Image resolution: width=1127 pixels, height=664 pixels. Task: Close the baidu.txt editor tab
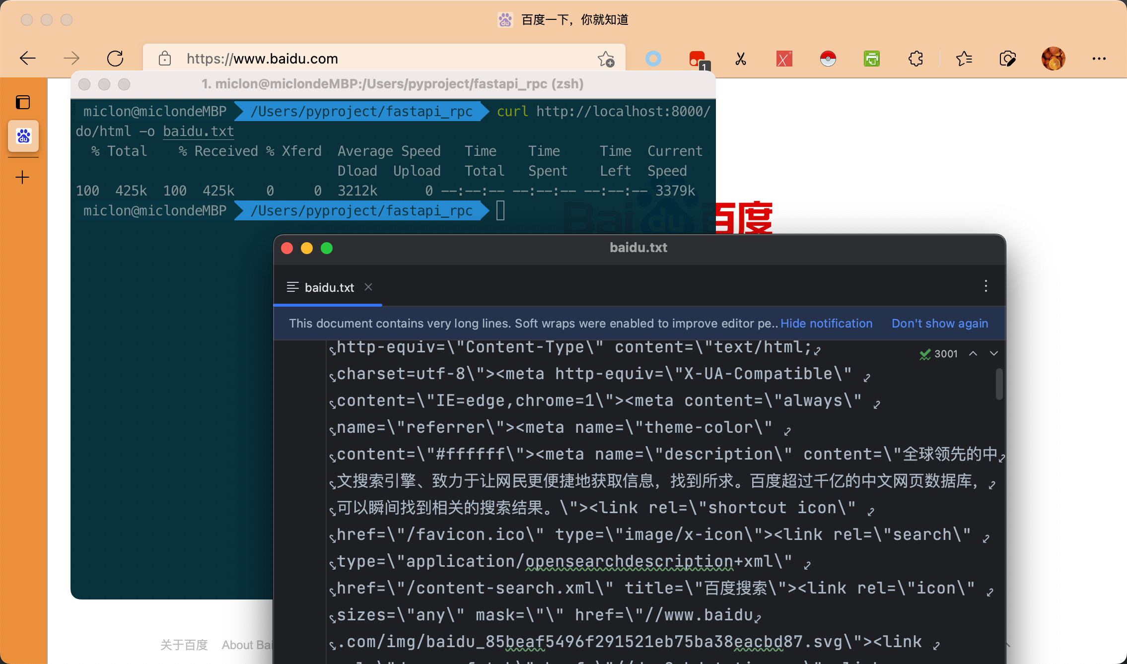pyautogui.click(x=368, y=287)
